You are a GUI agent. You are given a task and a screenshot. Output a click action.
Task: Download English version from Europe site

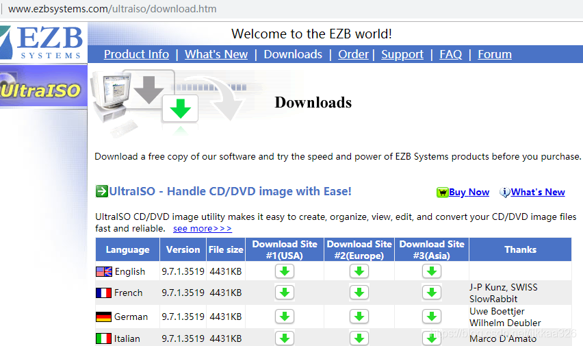(x=359, y=271)
